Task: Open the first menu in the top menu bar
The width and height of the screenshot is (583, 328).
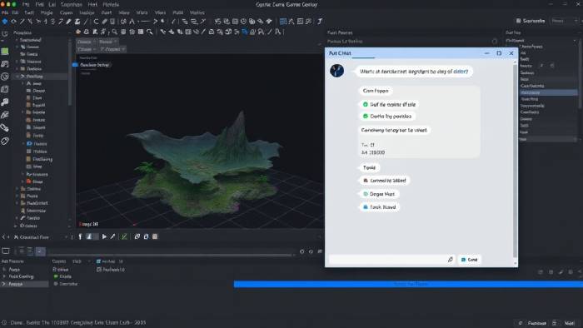Action: click(26, 4)
